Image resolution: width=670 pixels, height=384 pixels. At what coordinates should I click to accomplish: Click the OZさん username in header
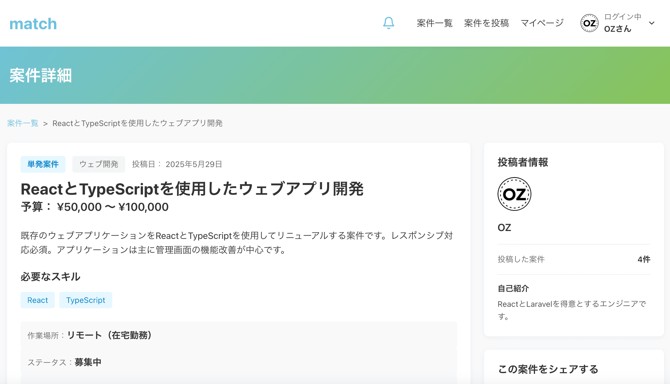pos(618,29)
